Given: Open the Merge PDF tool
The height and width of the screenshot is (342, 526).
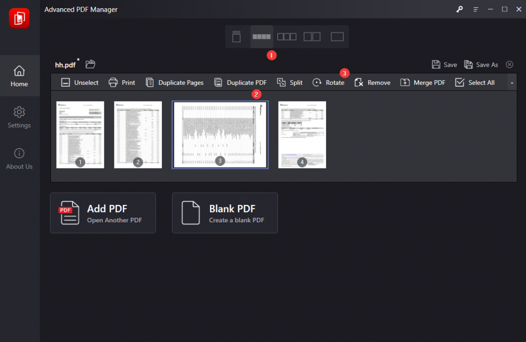Looking at the screenshot, I should click(x=422, y=82).
